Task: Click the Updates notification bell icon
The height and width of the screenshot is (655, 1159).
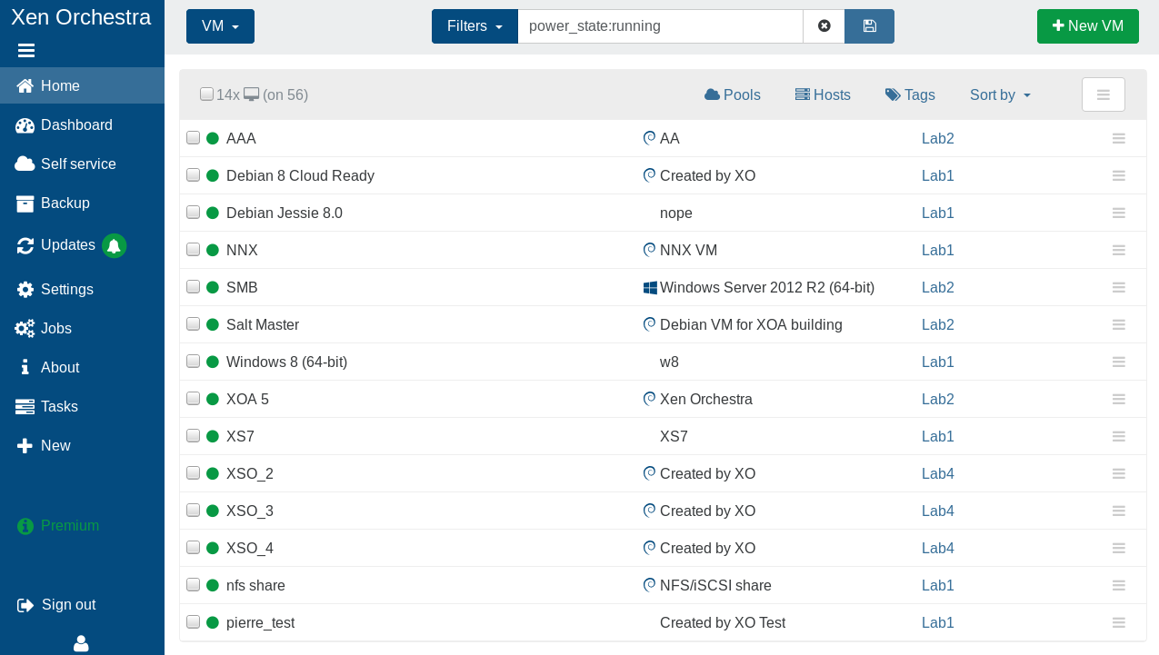Action: [114, 245]
